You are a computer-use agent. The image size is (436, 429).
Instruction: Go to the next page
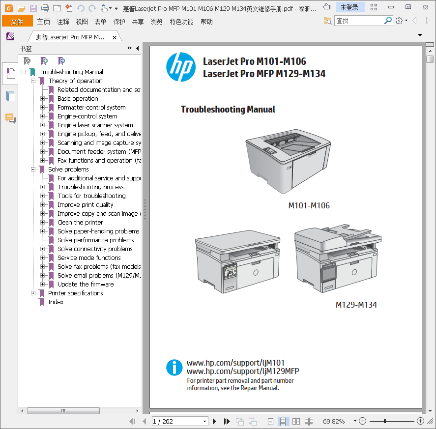pyautogui.click(x=214, y=422)
